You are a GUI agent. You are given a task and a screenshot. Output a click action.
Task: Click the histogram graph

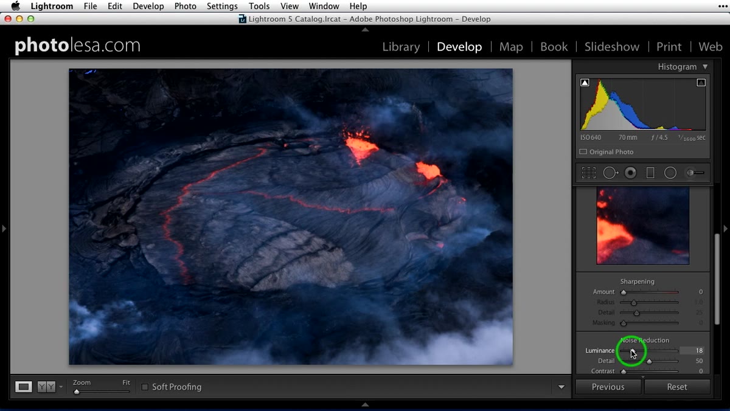tap(643, 104)
